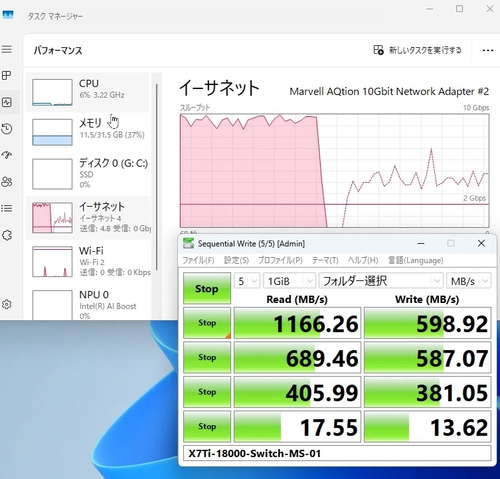Viewport: 500px width, 479px height.
Task: Open Profile menu in CrystalDiskMark
Action: click(x=280, y=260)
